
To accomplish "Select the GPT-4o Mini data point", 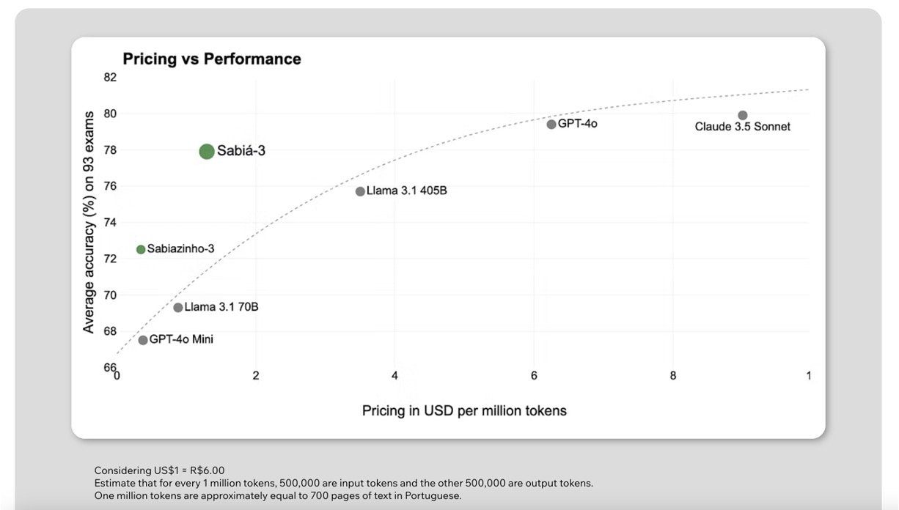I will (x=143, y=340).
